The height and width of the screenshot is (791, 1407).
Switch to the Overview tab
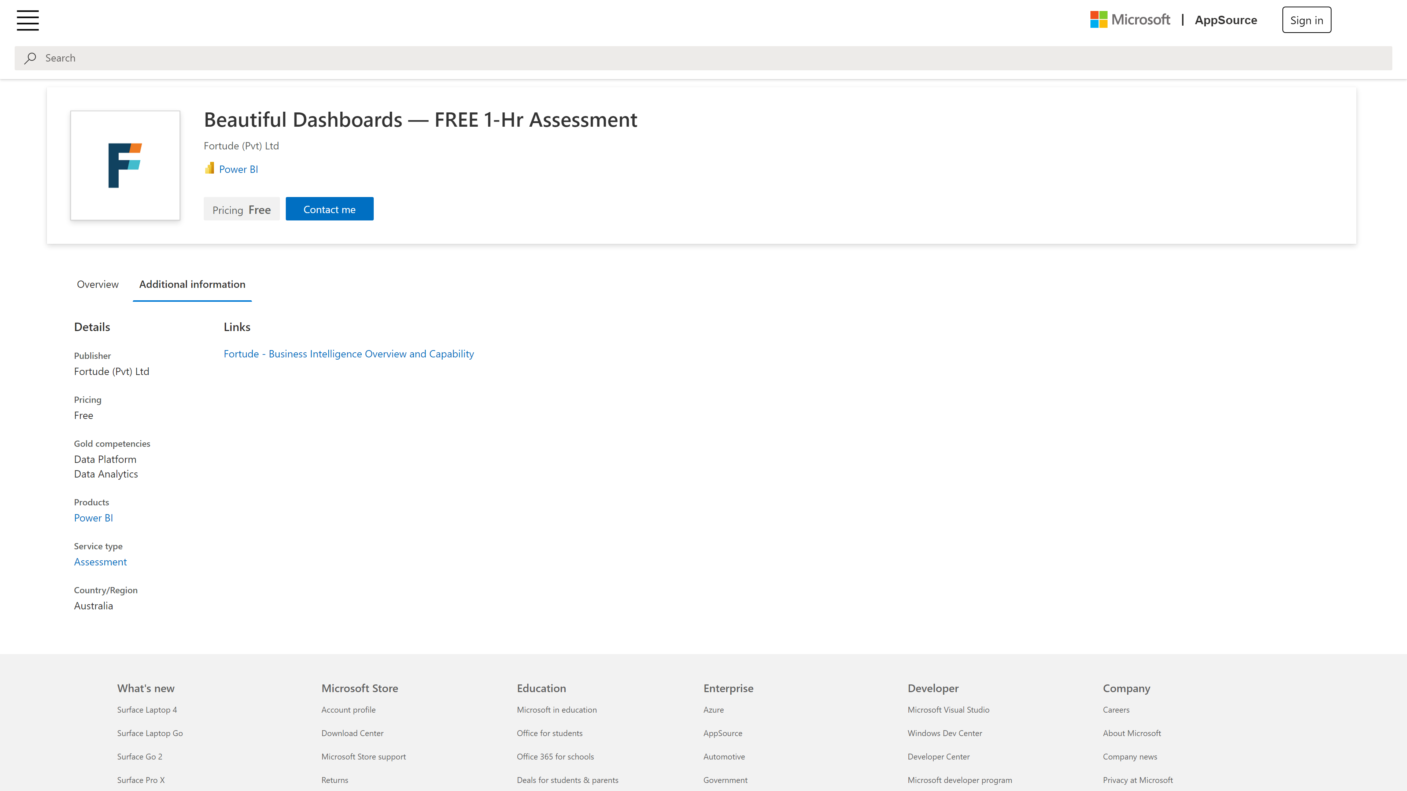[97, 285]
